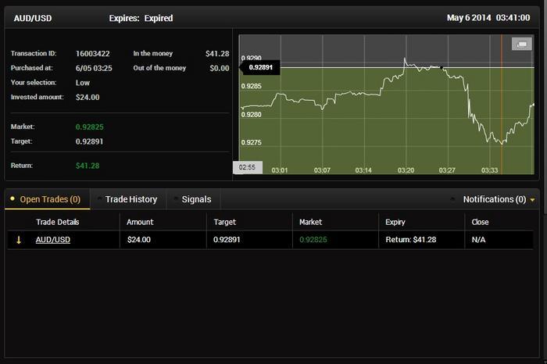The width and height of the screenshot is (547, 364).
Task: Click the 02:55 time label on the chart axis
Action: 248,167
